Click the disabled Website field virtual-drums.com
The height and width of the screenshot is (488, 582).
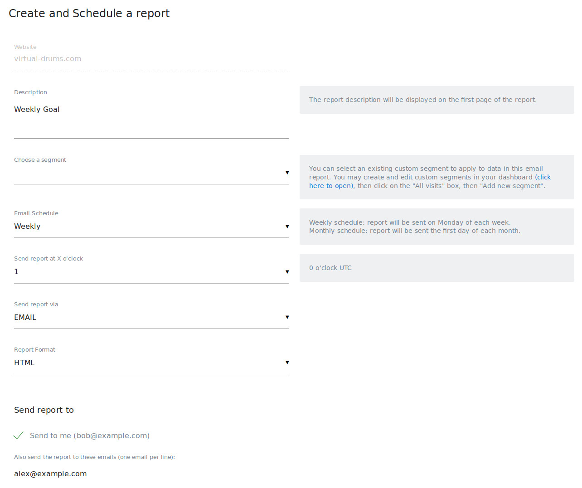151,59
